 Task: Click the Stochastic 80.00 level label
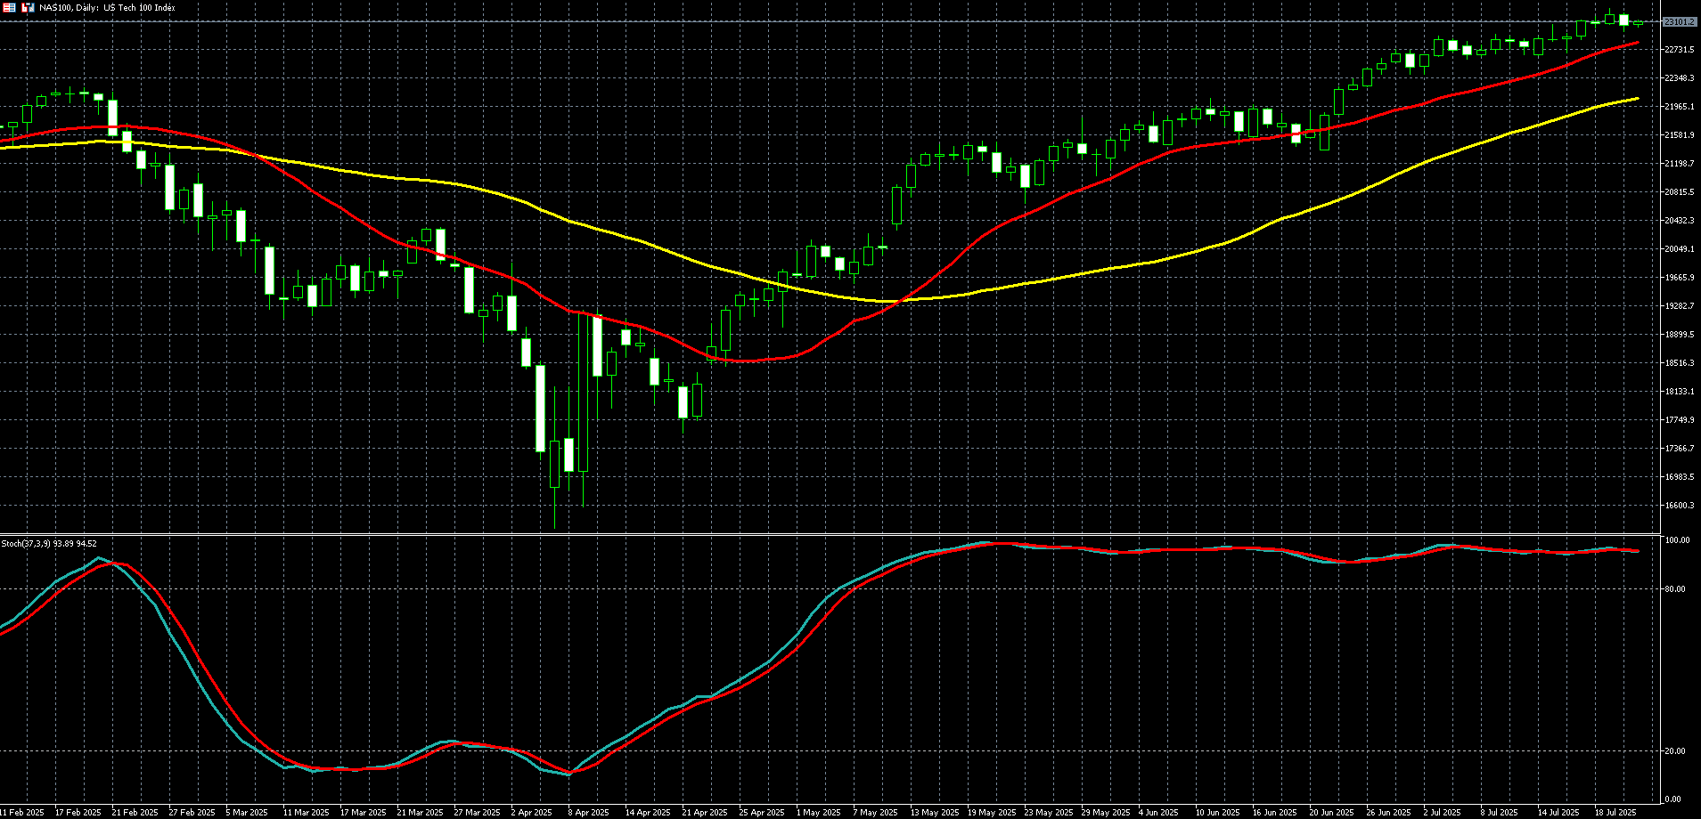(x=1674, y=589)
